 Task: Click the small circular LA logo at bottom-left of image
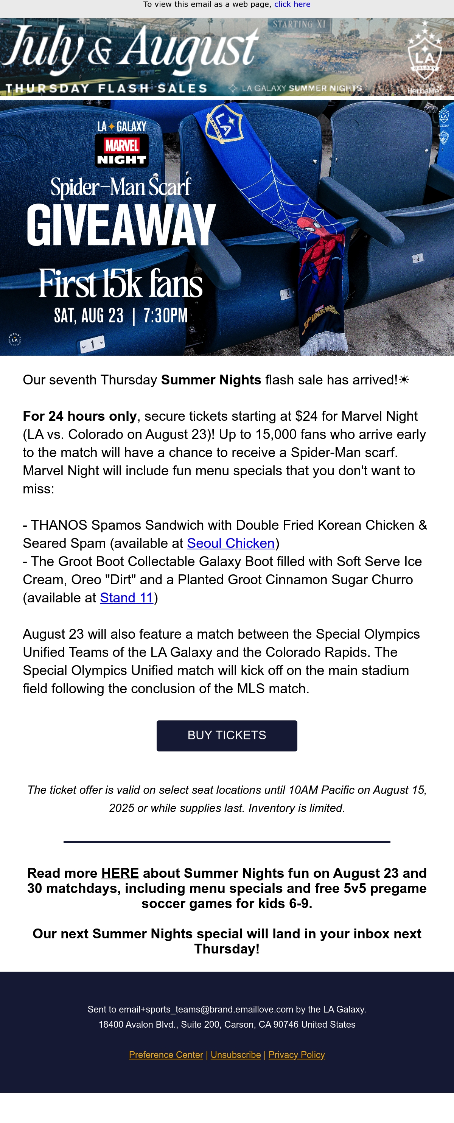[x=15, y=339]
